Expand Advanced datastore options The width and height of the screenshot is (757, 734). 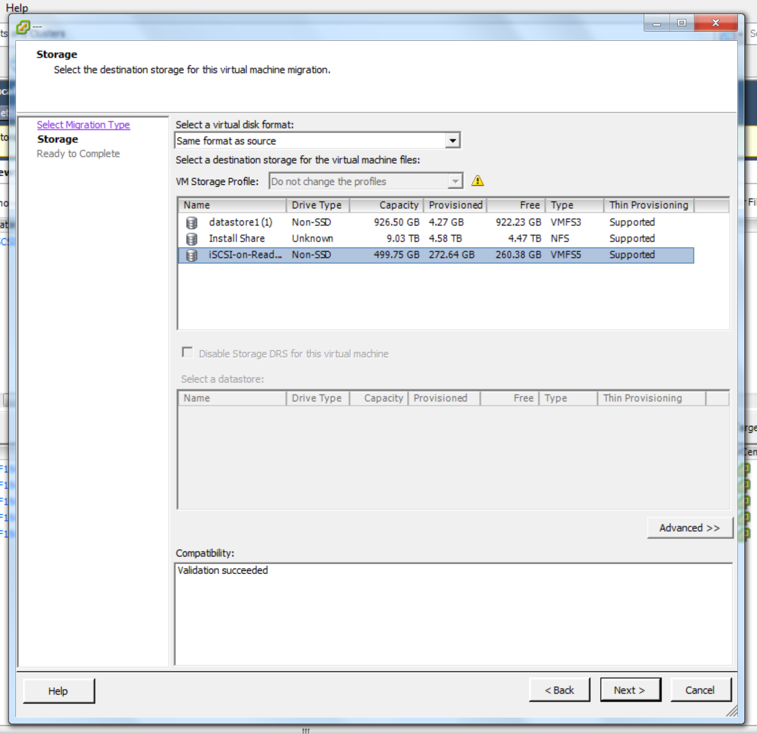tap(689, 528)
